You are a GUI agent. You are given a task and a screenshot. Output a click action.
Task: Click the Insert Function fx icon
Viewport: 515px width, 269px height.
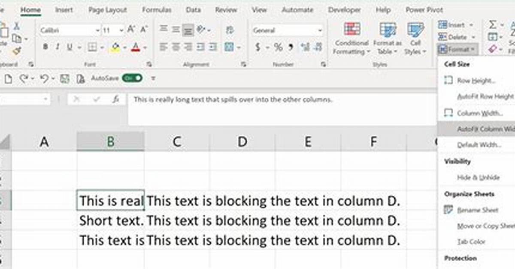pos(116,99)
